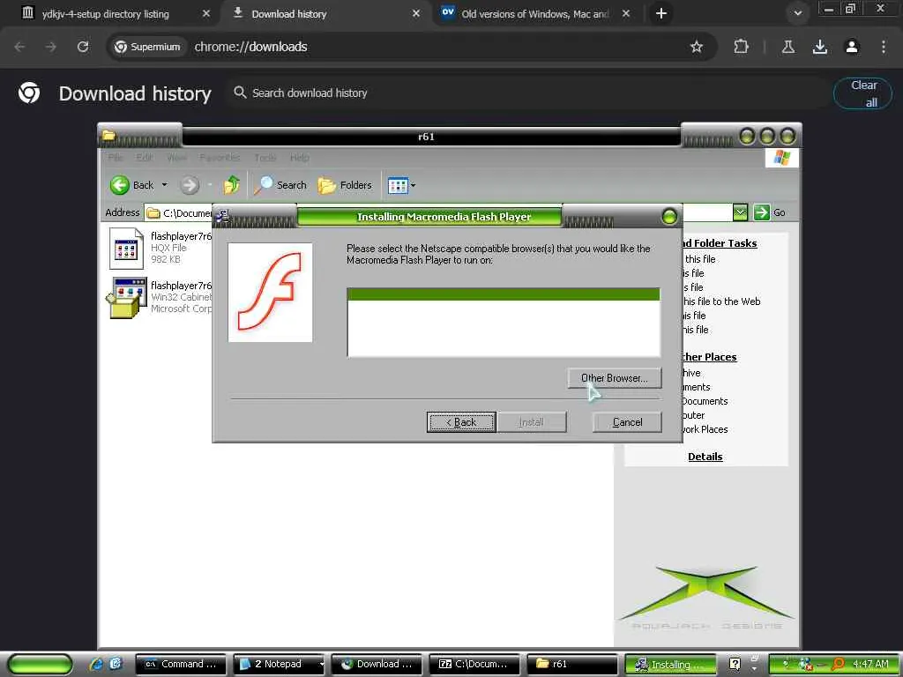This screenshot has width=903, height=677.
Task: Click the Up folder icon in Explorer toolbar
Action: (x=232, y=185)
